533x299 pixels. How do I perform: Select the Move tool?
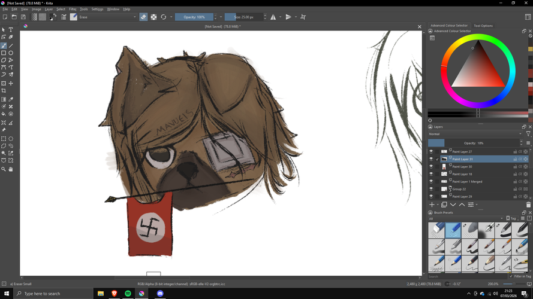pos(11,83)
